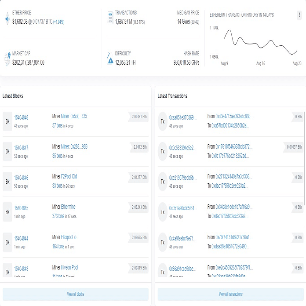View 35 txns in block 15404847
The width and height of the screenshot is (306, 306).
tap(57, 156)
